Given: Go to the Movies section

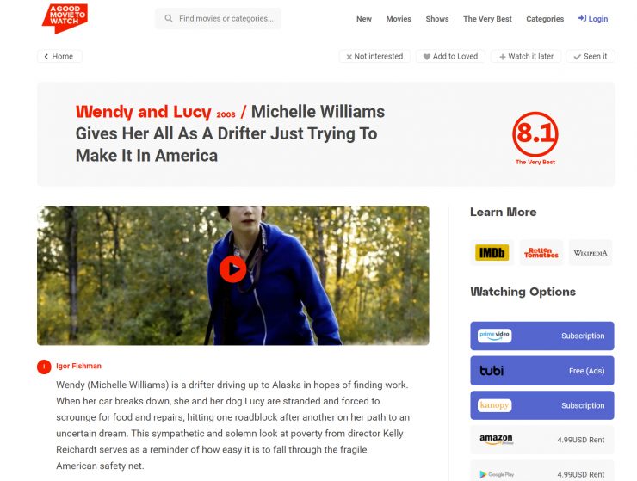Looking at the screenshot, I should 399,19.
